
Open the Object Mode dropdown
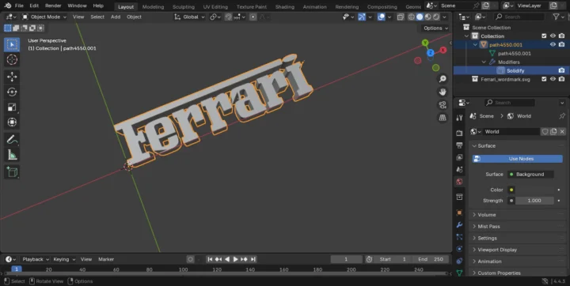click(x=44, y=17)
